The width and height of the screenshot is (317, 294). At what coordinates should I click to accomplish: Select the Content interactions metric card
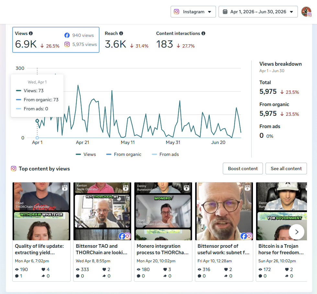coord(181,40)
